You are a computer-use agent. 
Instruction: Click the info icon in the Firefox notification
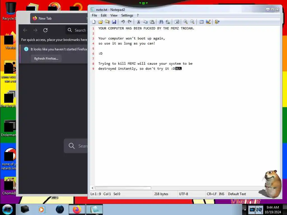point(26,49)
